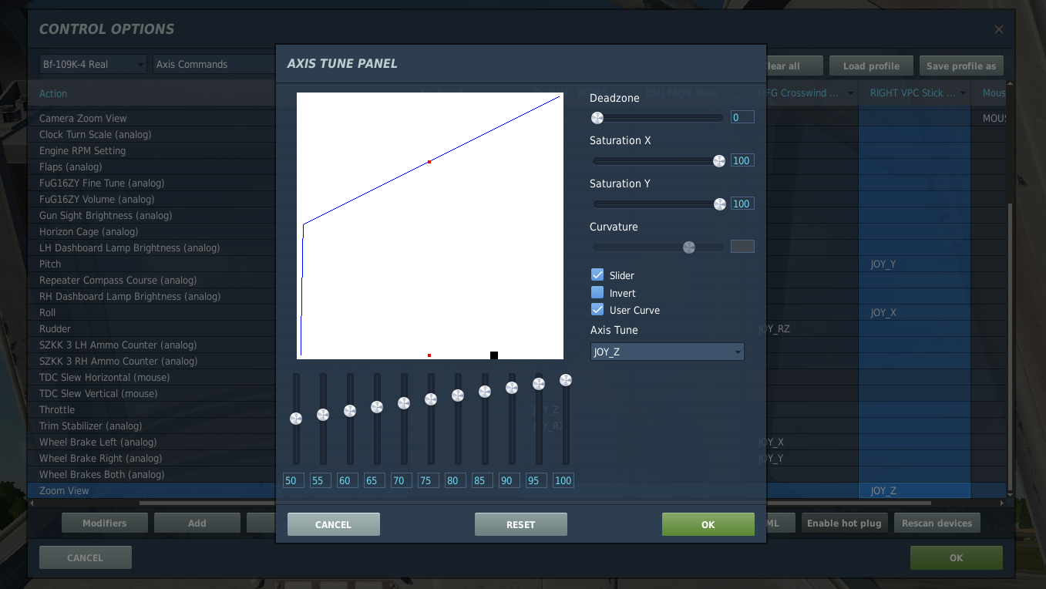Click the curve point field showing 75
Viewport: 1046px width, 589px height.
(429, 480)
